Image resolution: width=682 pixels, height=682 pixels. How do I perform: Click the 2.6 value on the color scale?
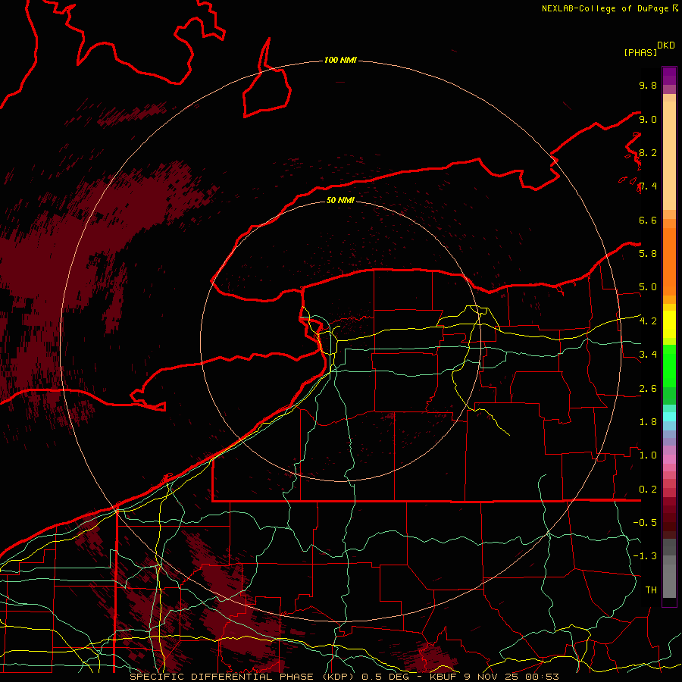tap(648, 389)
